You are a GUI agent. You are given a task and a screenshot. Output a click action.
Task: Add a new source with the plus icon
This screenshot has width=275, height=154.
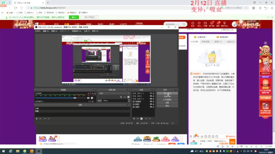pos(134,119)
